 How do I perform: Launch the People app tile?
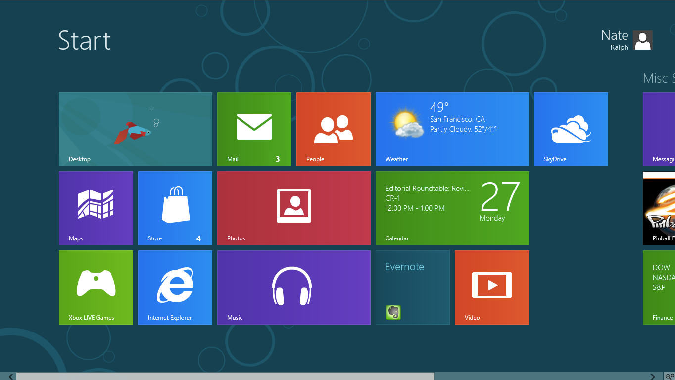click(x=334, y=129)
